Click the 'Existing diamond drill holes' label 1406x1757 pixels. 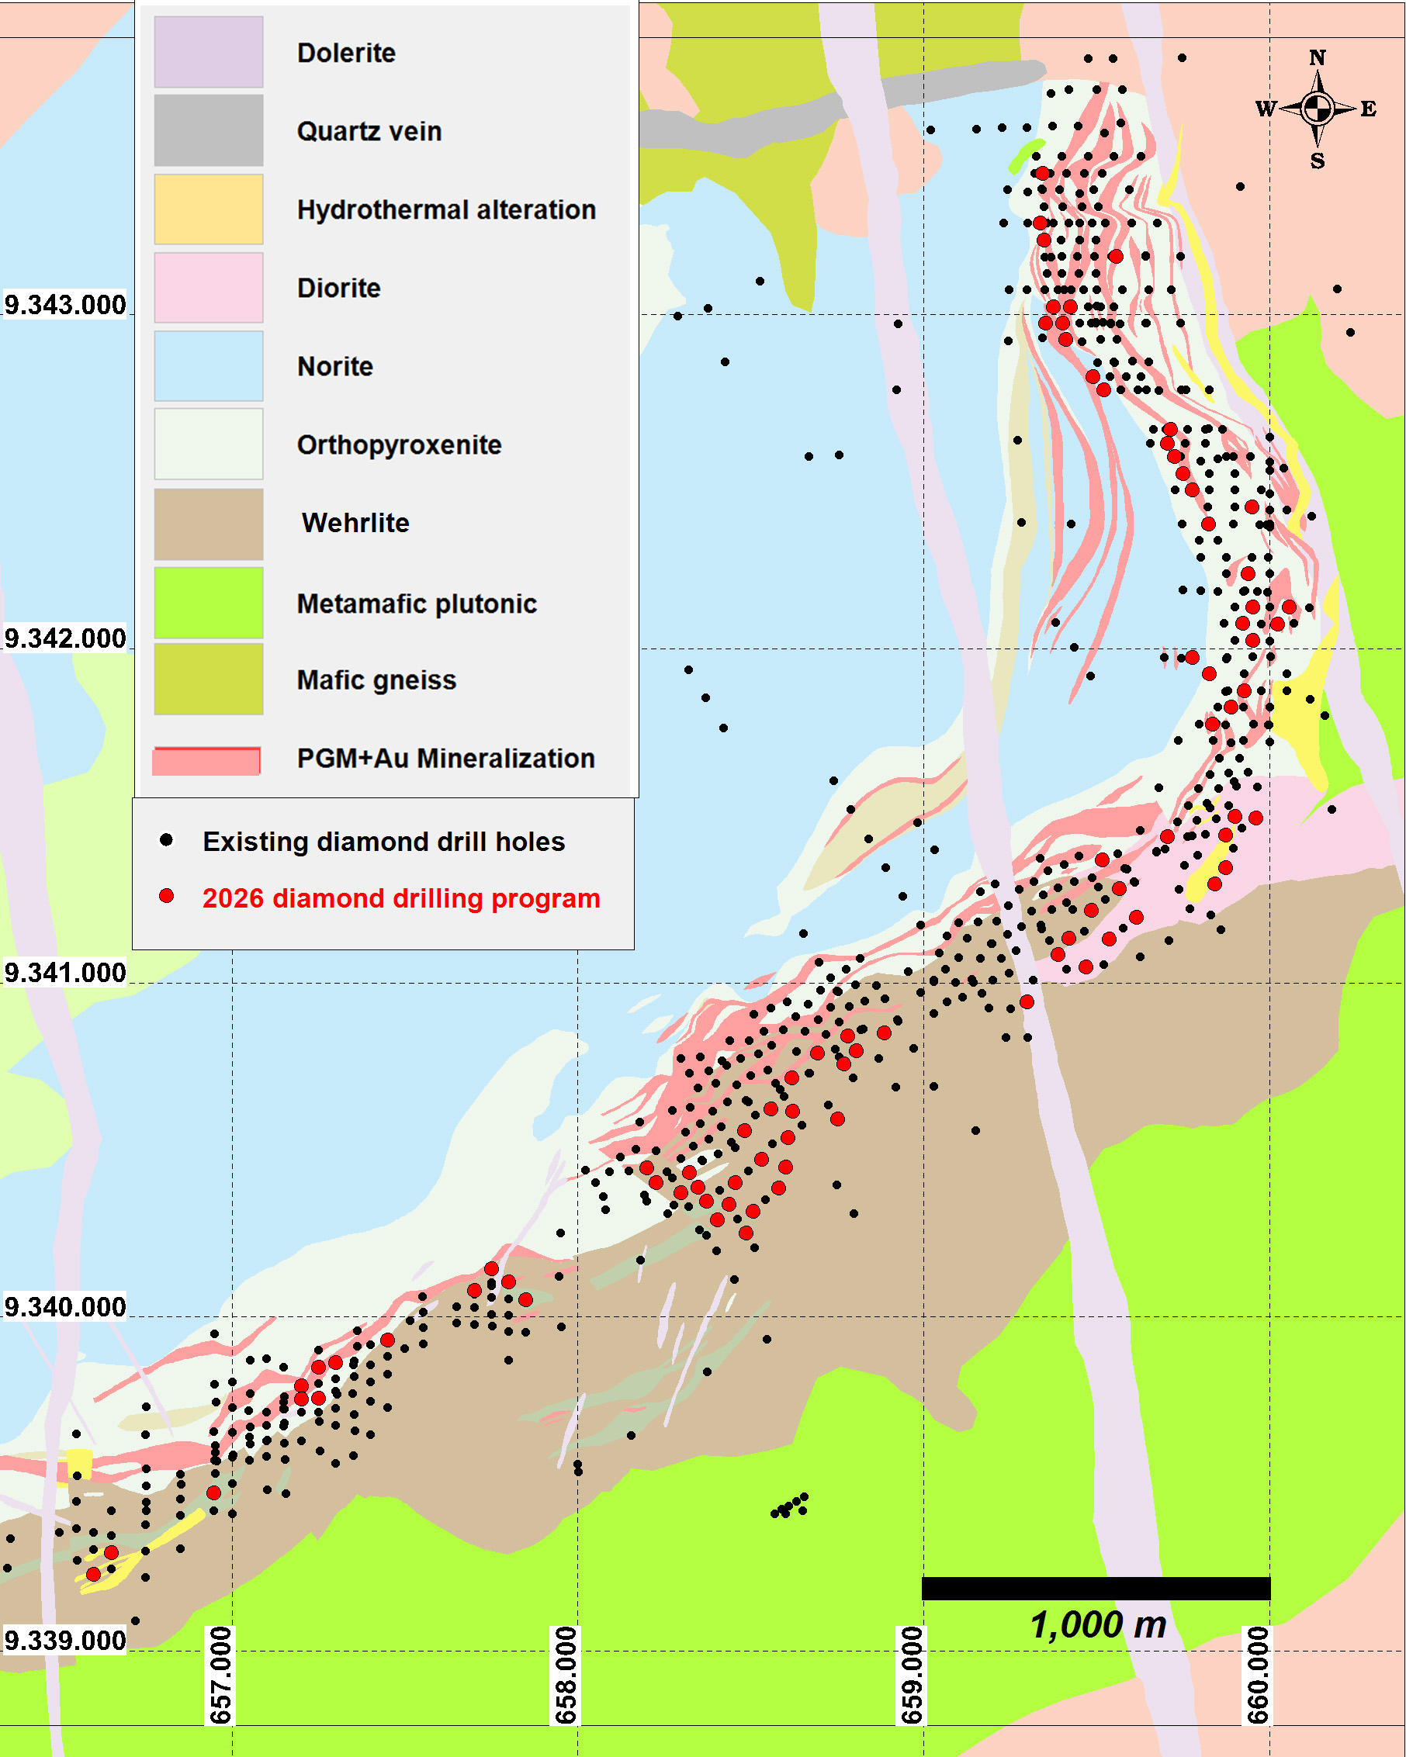[x=383, y=841]
